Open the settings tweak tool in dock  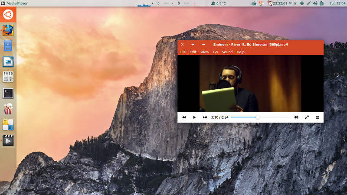[8, 77]
